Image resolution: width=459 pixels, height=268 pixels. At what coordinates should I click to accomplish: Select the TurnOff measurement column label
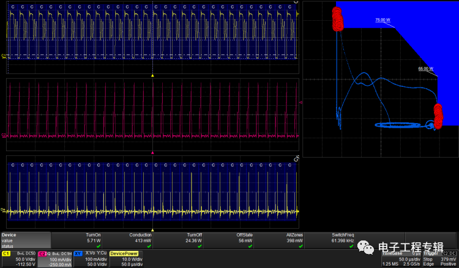pos(195,235)
